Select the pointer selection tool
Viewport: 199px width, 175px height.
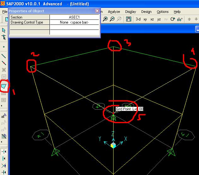pos(4,30)
